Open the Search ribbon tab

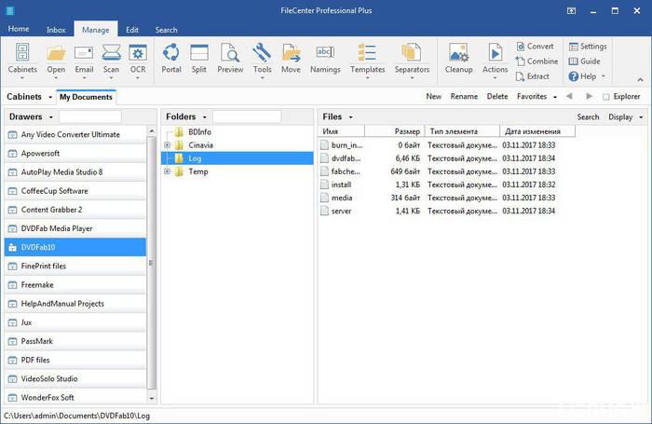tap(167, 30)
